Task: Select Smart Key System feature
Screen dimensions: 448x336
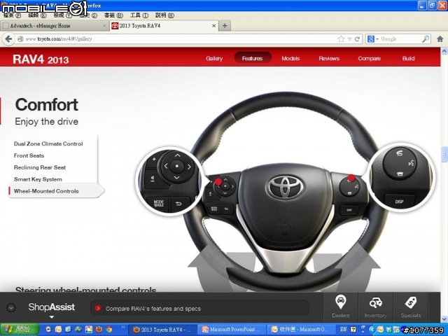Action: [38, 179]
